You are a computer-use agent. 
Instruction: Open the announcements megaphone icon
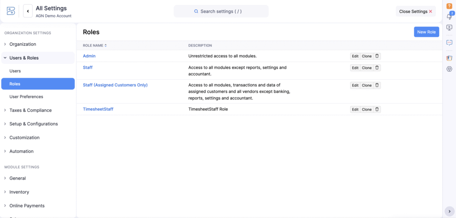449,16
